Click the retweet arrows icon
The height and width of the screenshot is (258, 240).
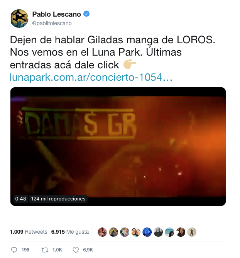pos(45,250)
